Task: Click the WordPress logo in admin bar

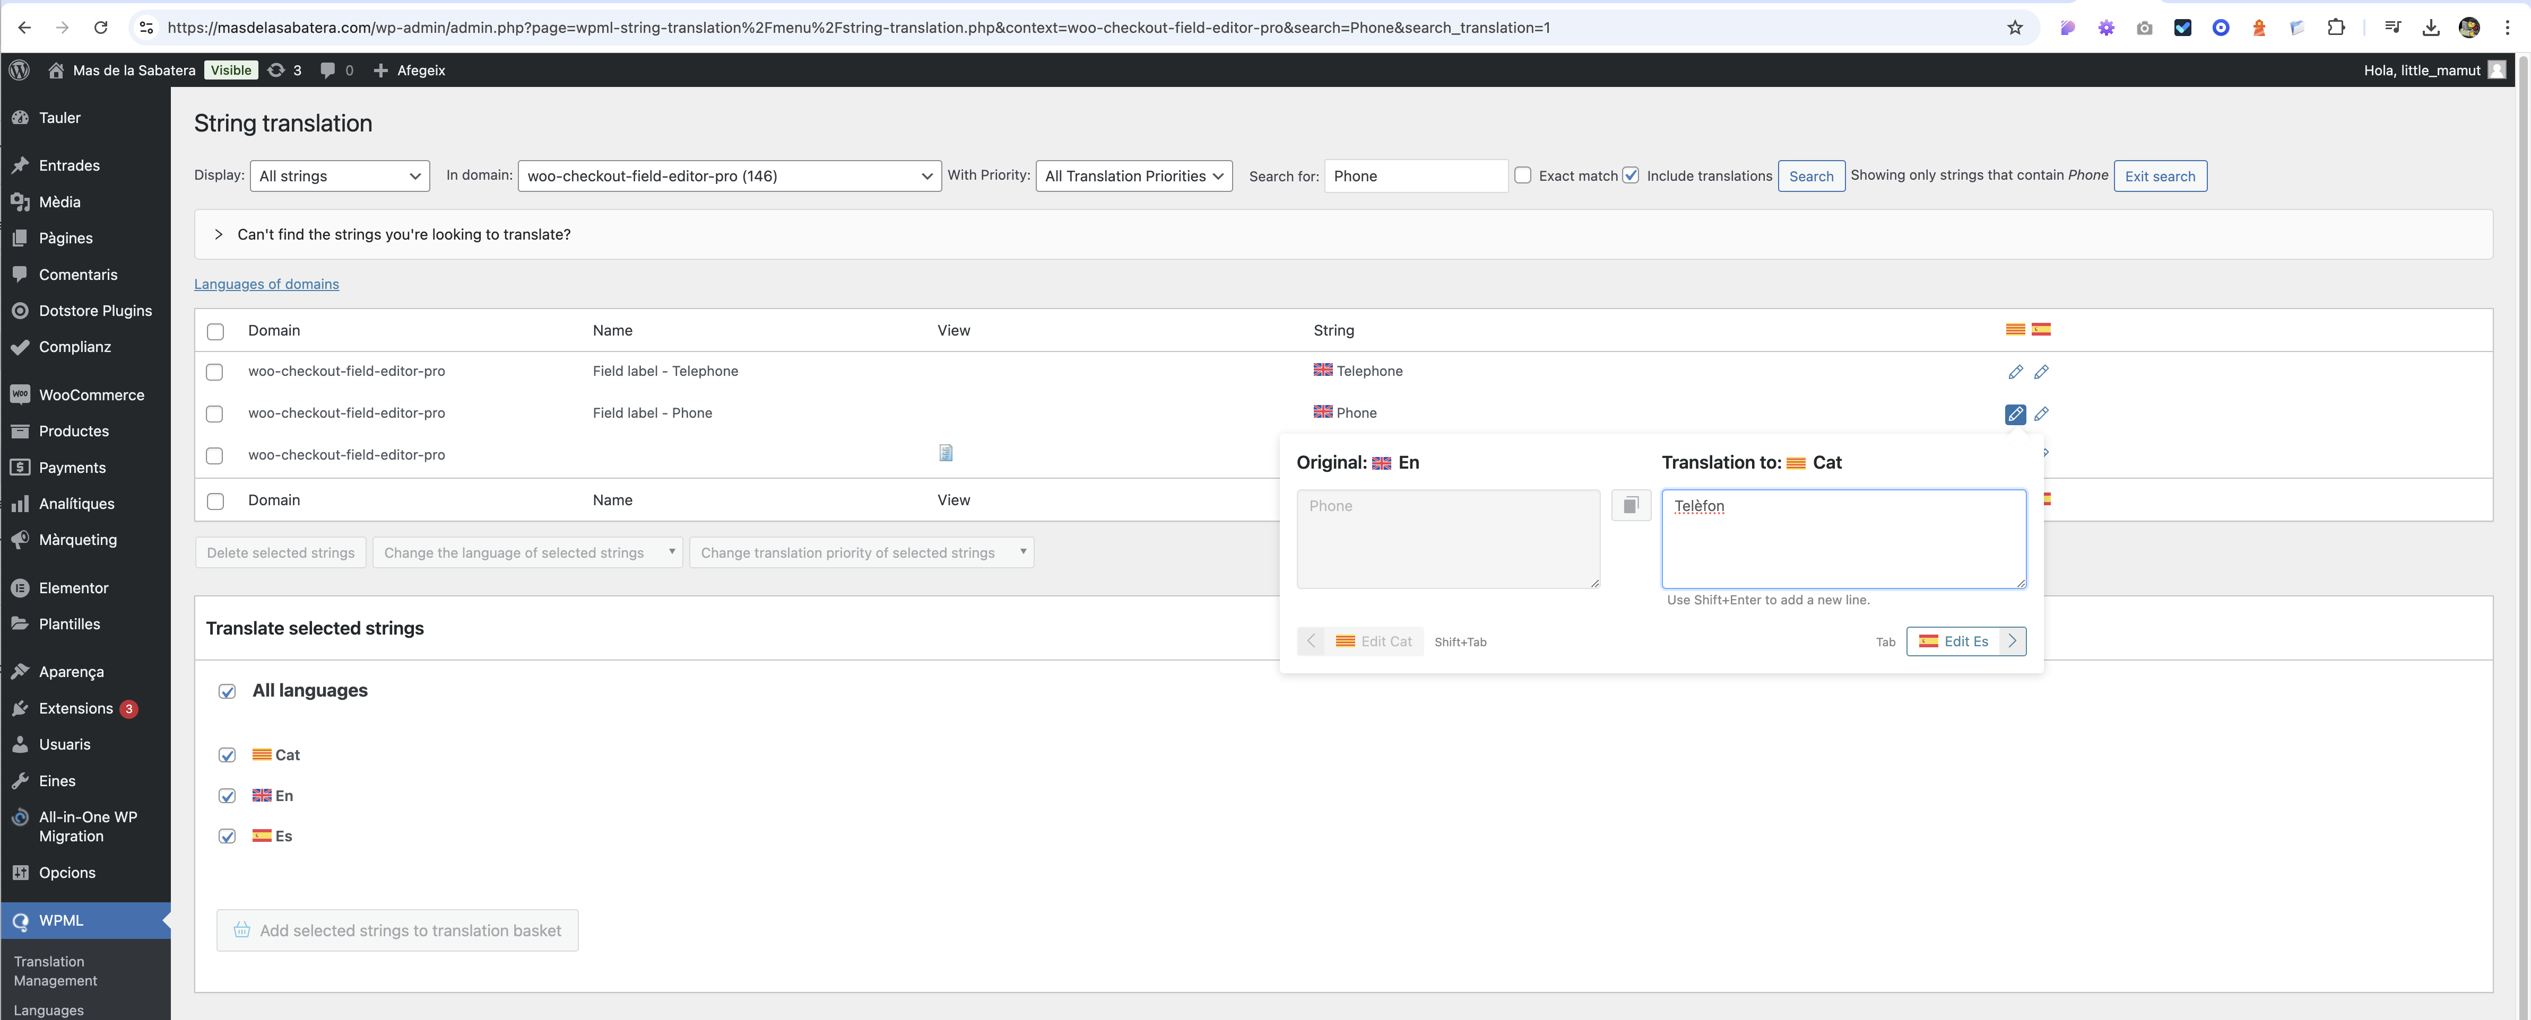Action: (x=20, y=69)
